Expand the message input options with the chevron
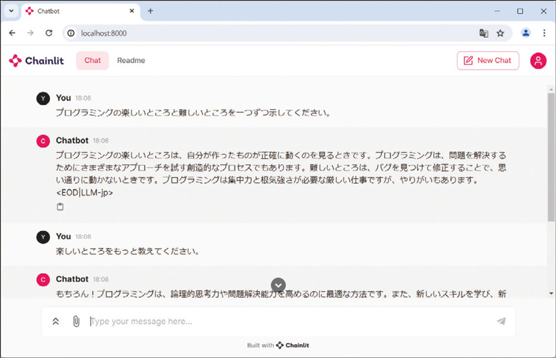This screenshot has height=358, width=556. coord(55,321)
